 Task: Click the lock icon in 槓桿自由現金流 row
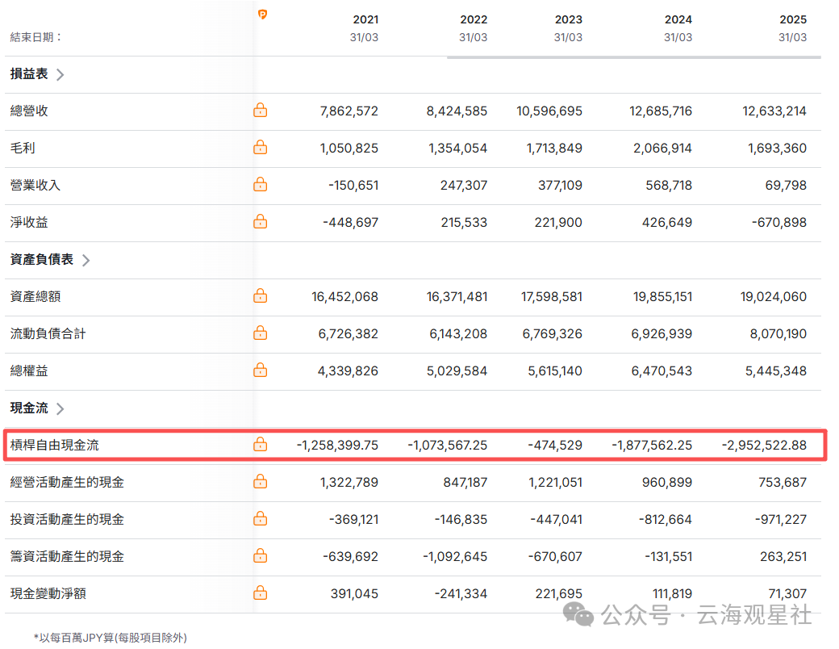click(260, 445)
